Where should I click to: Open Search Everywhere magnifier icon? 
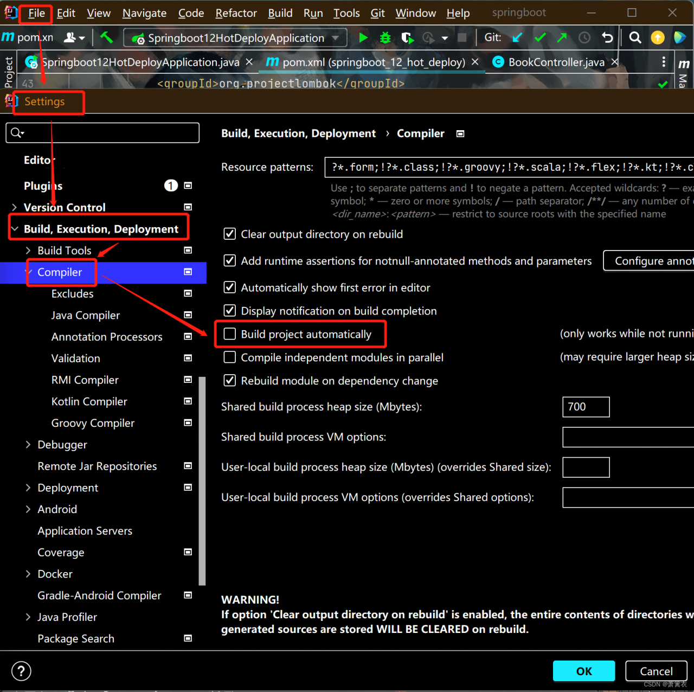click(635, 37)
